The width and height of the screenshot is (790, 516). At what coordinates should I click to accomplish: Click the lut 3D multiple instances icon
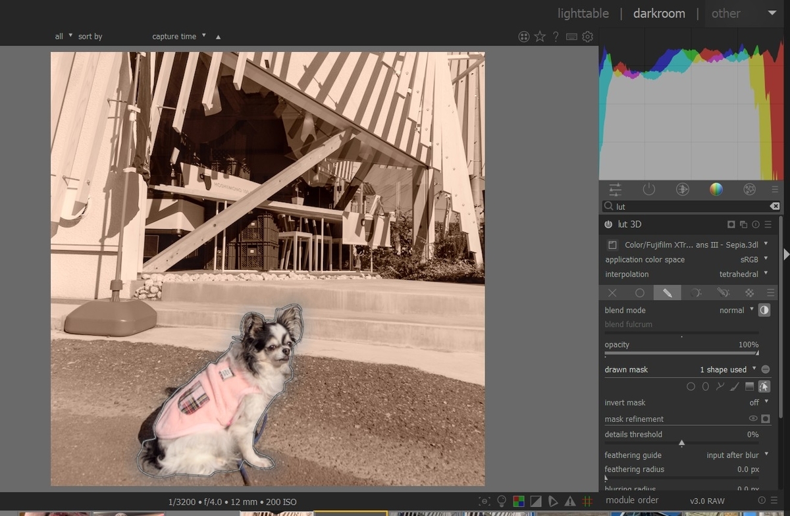click(x=743, y=224)
